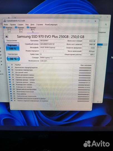Click the Стандарт field NVM Express 1.3
The width and height of the screenshot is (113, 151).
(x=68, y=58)
